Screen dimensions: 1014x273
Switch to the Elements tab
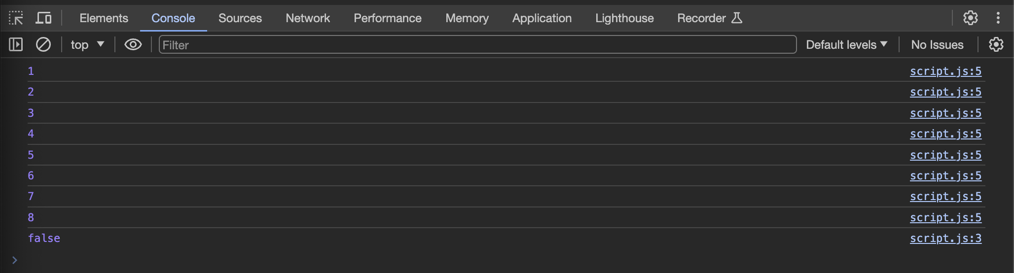(104, 18)
